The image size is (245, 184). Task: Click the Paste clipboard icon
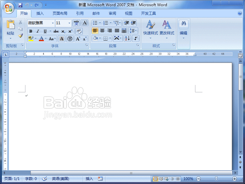pyautogui.click(x=10, y=25)
